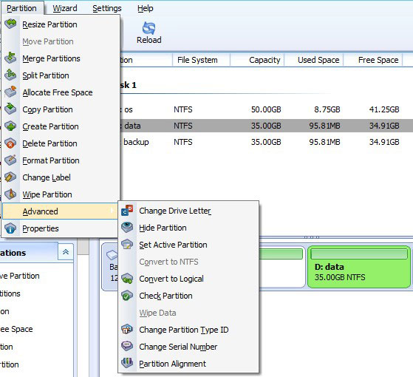Sort by Capacity column header
The width and height of the screenshot is (413, 377).
pyautogui.click(x=257, y=60)
